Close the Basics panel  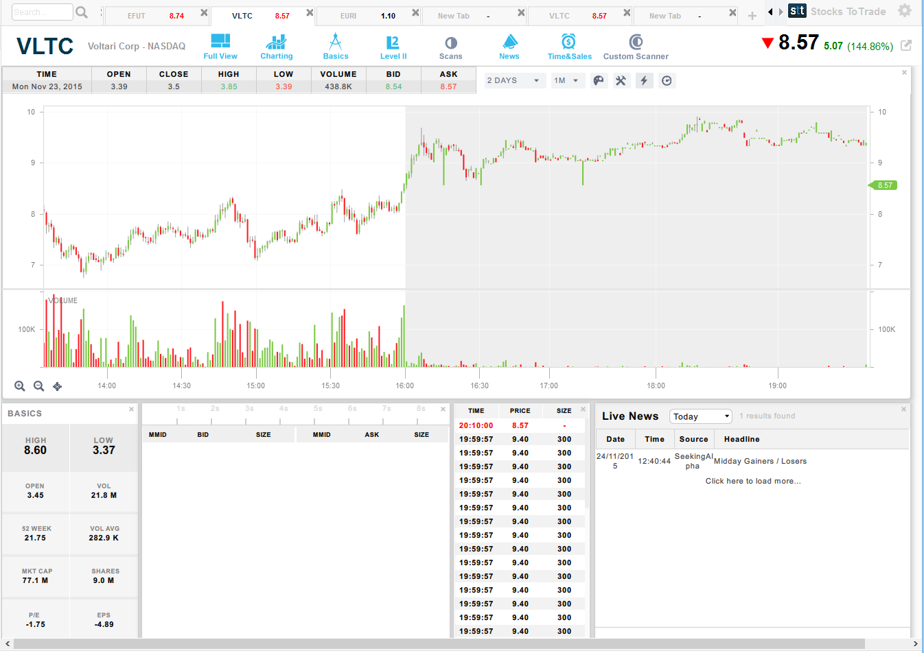pyautogui.click(x=131, y=409)
